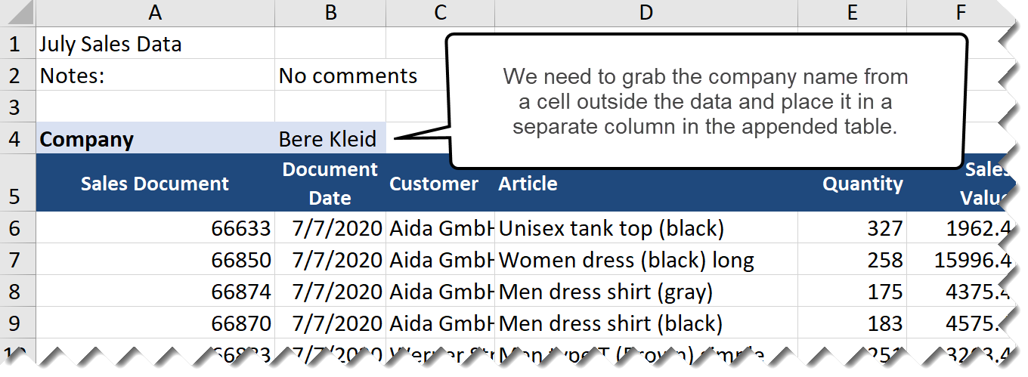Select the 'Quantity' header cell
Screen dimensions: 1028x377
[852, 183]
